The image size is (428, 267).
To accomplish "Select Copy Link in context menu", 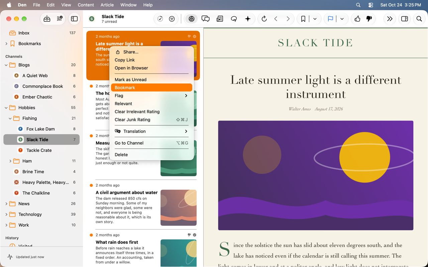I will 152,60.
